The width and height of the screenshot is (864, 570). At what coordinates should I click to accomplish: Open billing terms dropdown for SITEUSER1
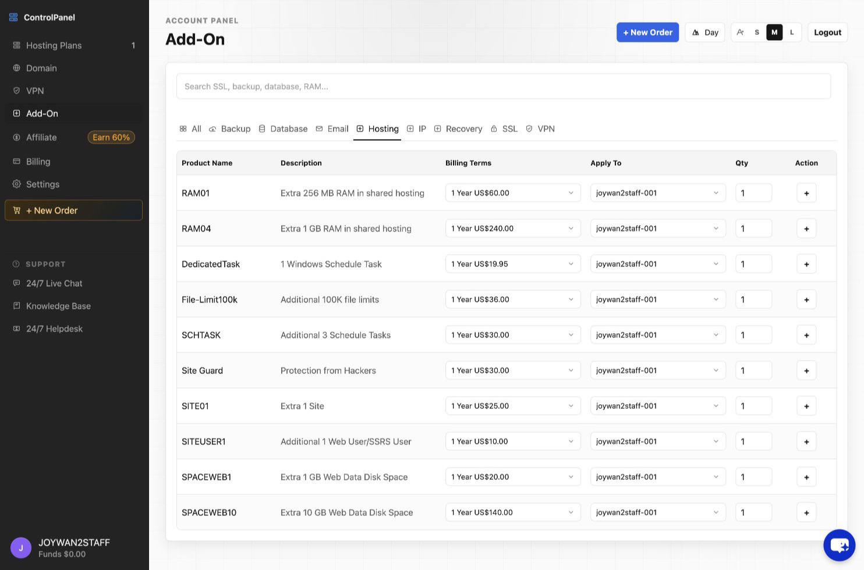513,441
